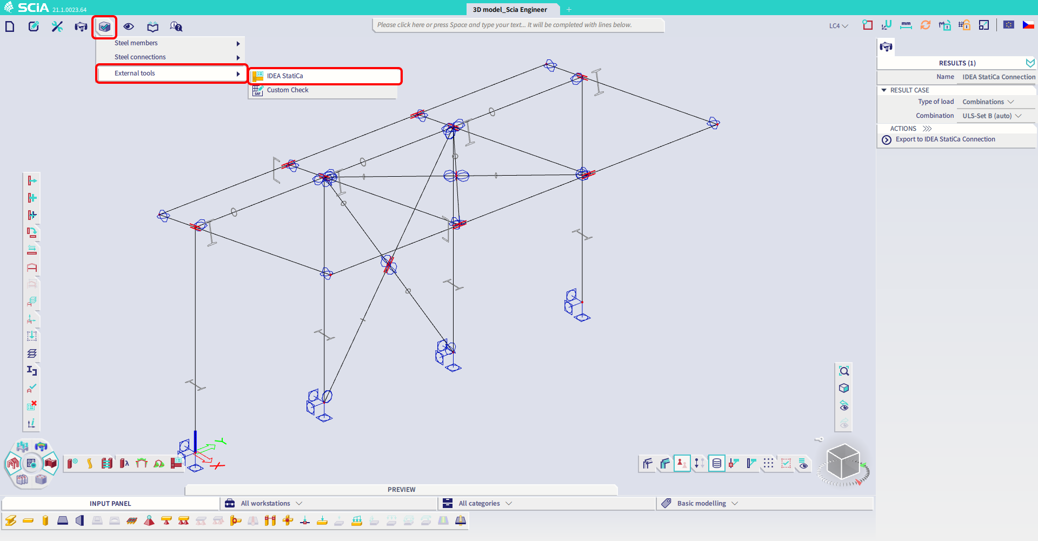Switch language using the Czech flag icon
The height and width of the screenshot is (541, 1038).
(x=1029, y=24)
